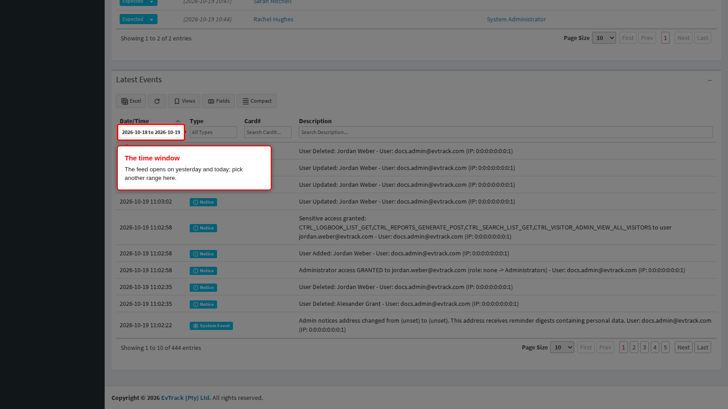Change Page Size in Latest Events
728x409 pixels.
click(x=562, y=348)
